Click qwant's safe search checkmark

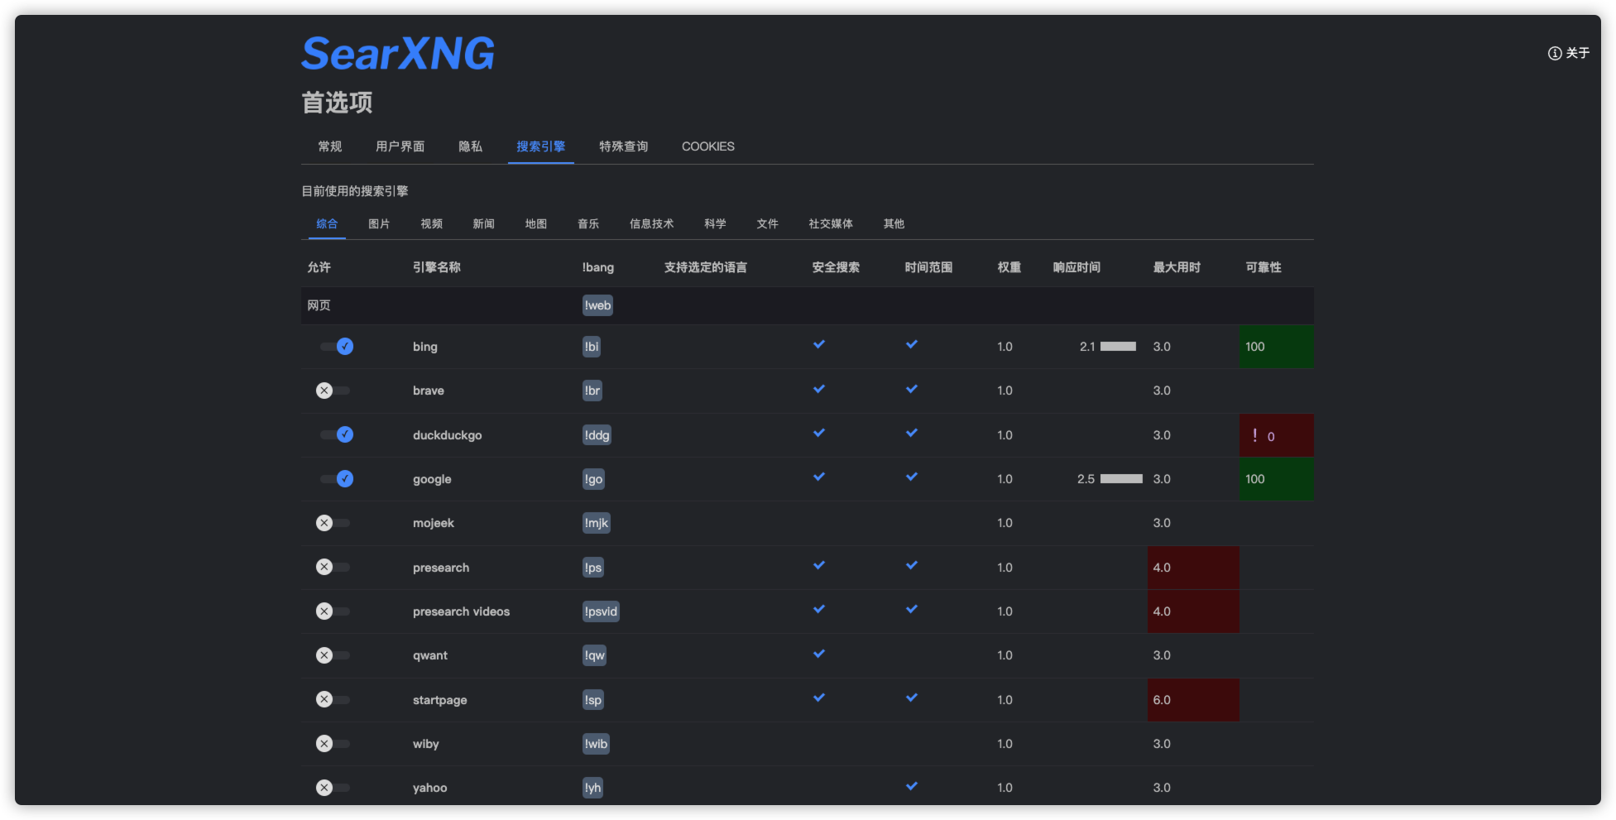(819, 654)
